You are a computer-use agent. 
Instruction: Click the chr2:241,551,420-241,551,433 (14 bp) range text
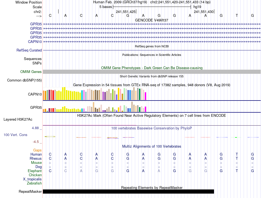180,2
